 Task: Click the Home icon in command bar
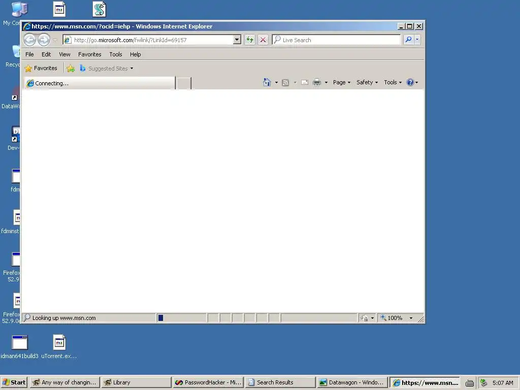[267, 82]
